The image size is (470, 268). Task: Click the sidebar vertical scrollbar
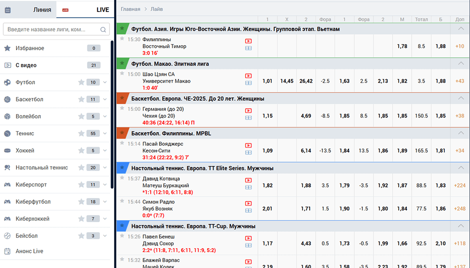tap(112, 115)
